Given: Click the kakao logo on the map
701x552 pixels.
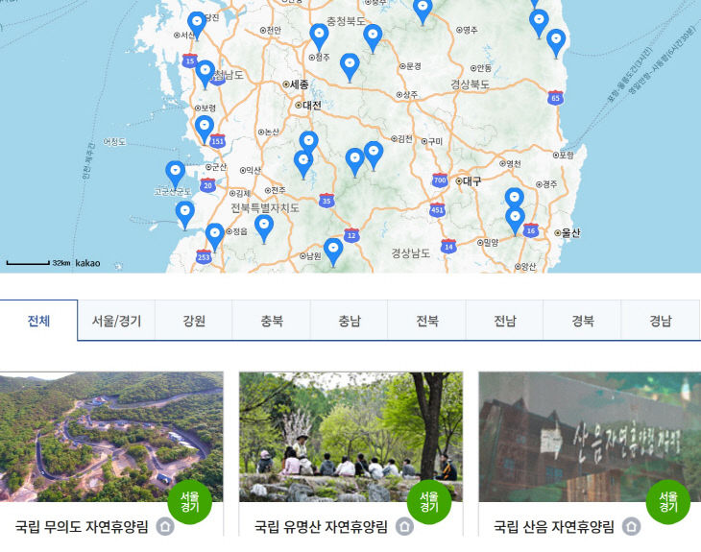Looking at the screenshot, I should (87, 263).
